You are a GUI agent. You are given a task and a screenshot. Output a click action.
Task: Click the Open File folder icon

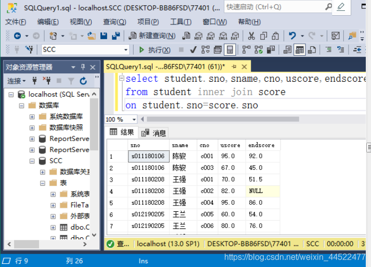coord(92,36)
